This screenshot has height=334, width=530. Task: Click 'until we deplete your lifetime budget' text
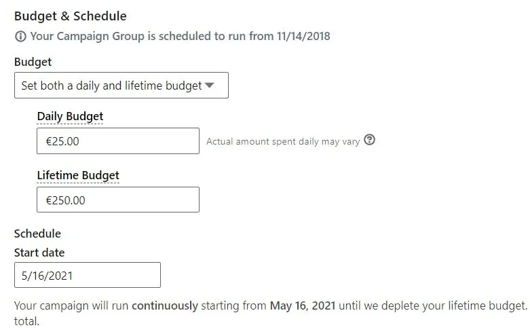[x=433, y=305]
